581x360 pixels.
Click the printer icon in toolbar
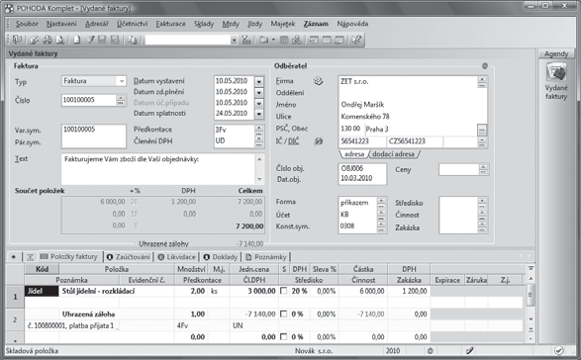click(48, 40)
